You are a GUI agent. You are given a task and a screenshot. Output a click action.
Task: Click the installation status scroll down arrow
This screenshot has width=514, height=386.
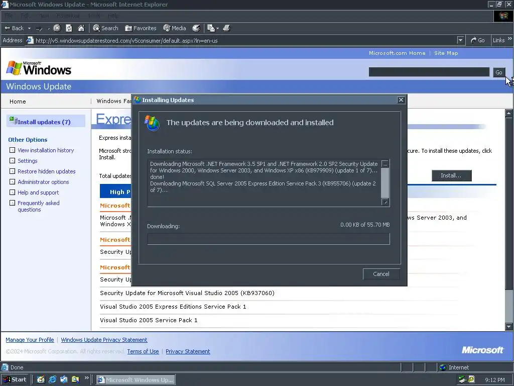385,202
